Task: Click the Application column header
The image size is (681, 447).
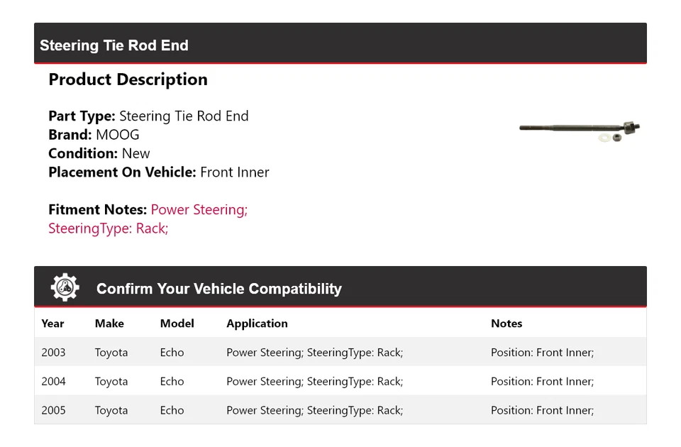Action: click(x=257, y=324)
